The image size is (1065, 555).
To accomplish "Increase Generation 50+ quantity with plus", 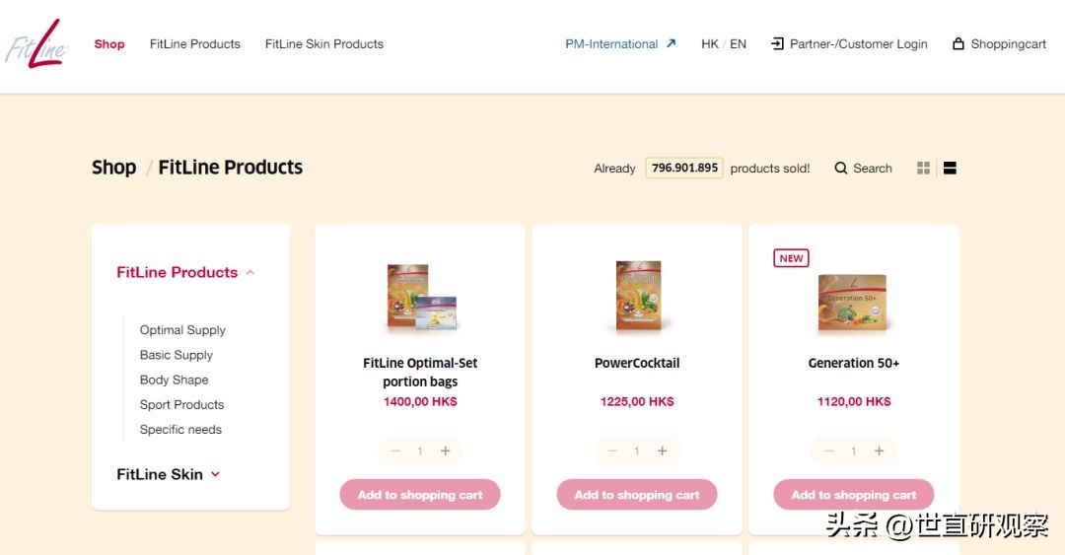I will point(879,451).
